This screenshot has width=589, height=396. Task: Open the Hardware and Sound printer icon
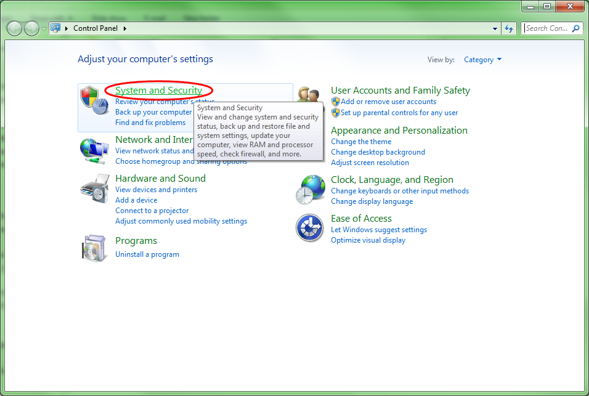pyautogui.click(x=95, y=188)
